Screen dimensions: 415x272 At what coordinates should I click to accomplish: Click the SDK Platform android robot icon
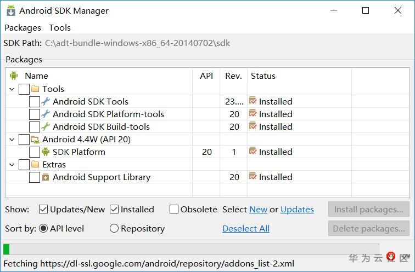(x=46, y=152)
